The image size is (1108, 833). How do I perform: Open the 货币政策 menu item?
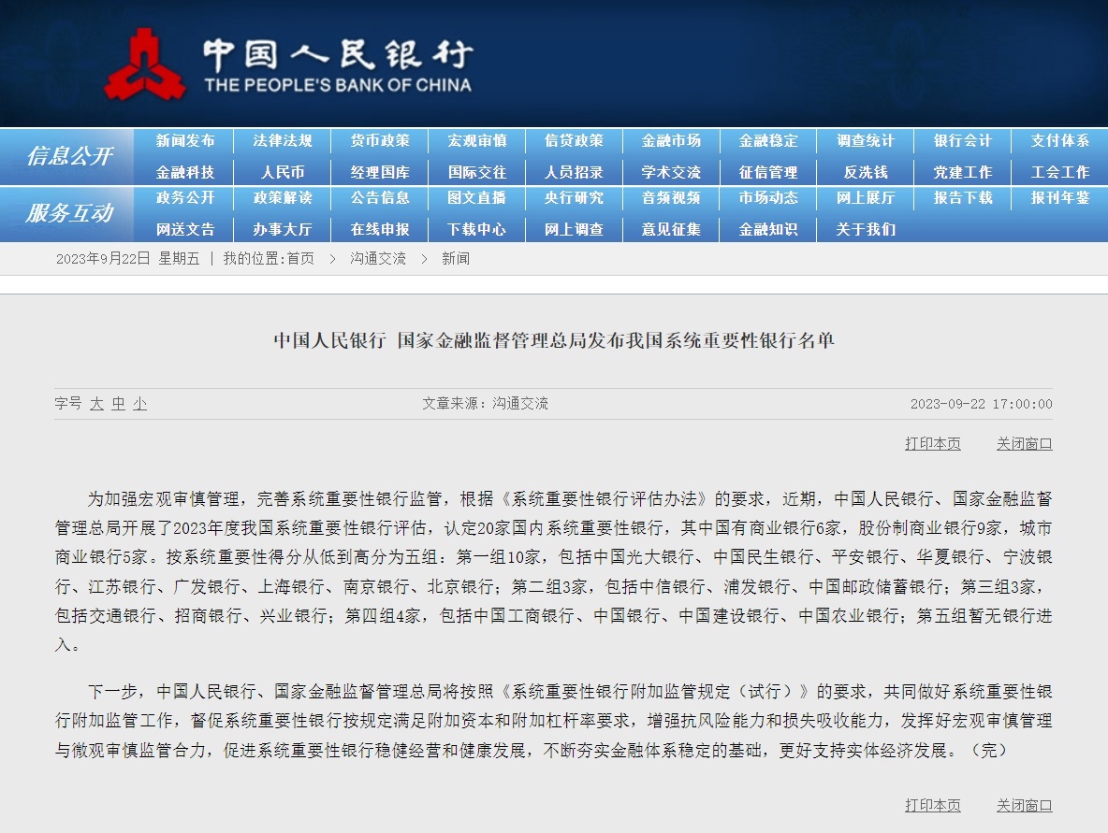coord(380,141)
